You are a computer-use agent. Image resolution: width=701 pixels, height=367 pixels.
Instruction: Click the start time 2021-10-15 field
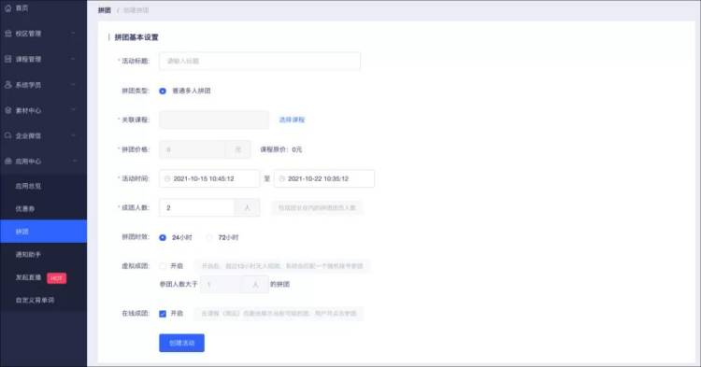tap(209, 178)
